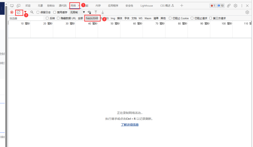Filter requests by 其他 type
The width and height of the screenshot is (253, 147).
coord(163,18)
